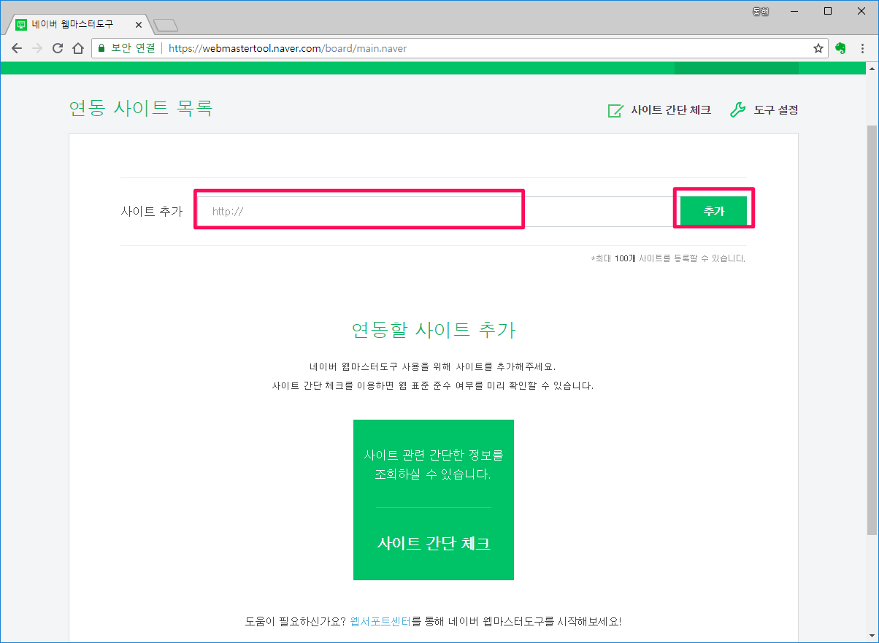Viewport: 879px width, 643px height.
Task: Click the browser forward arrow
Action: click(x=37, y=49)
